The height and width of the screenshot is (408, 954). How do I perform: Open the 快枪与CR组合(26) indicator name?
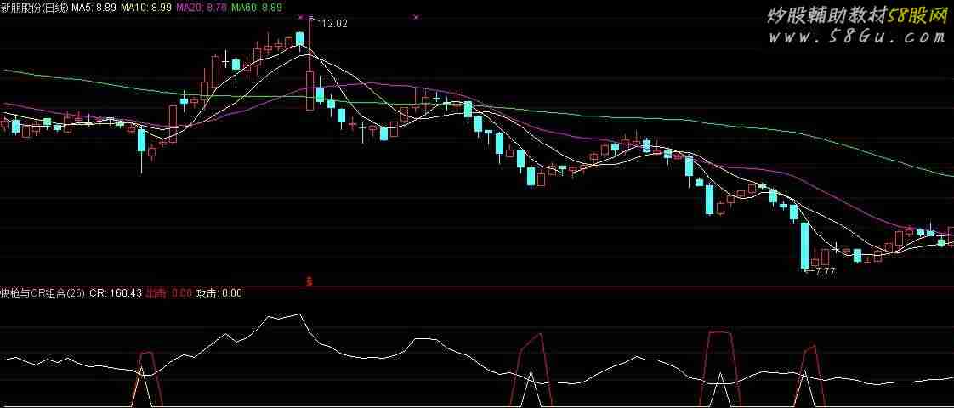pyautogui.click(x=43, y=293)
